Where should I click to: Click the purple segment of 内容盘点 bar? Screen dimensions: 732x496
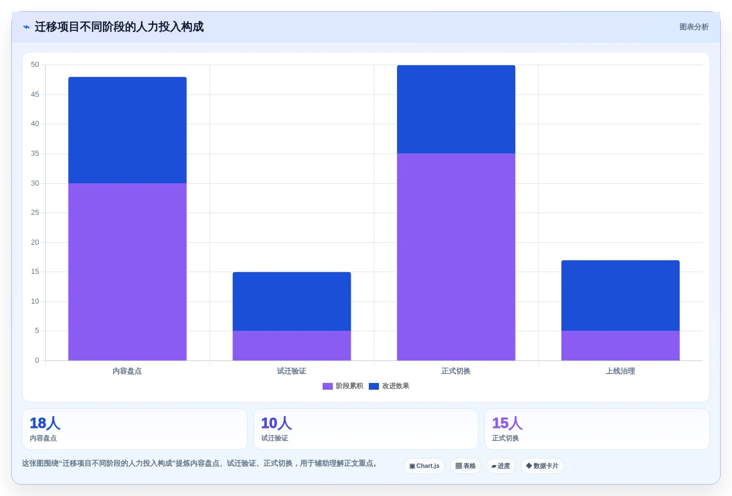click(127, 272)
